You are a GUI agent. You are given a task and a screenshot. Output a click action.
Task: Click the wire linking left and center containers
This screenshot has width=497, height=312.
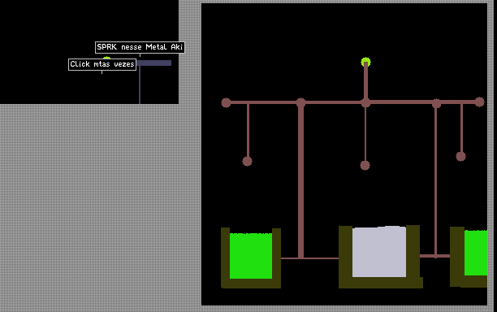[309, 258]
